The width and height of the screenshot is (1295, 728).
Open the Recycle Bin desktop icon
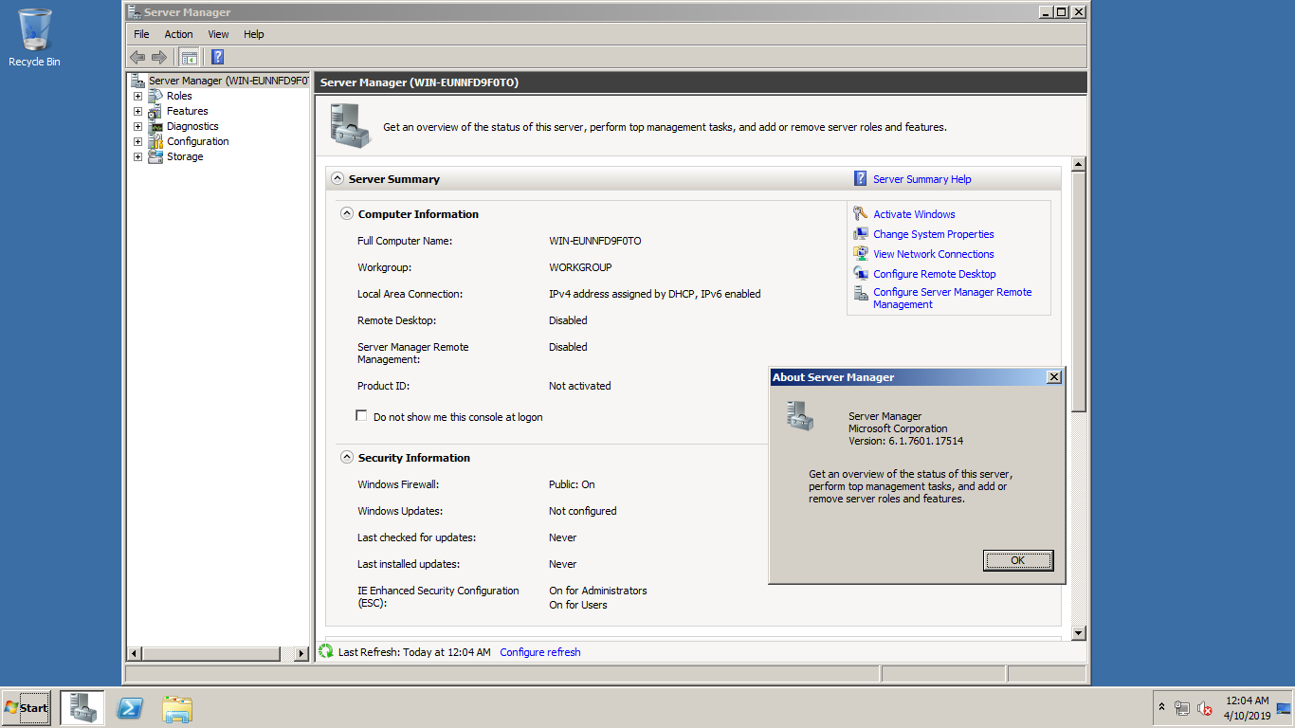point(34,38)
